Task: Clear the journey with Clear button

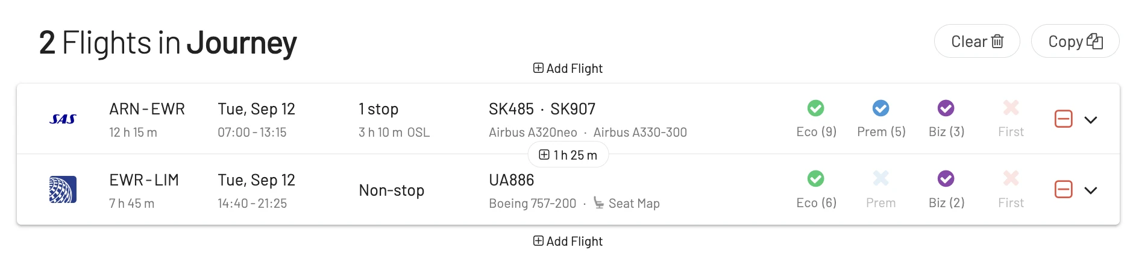Action: [977, 41]
